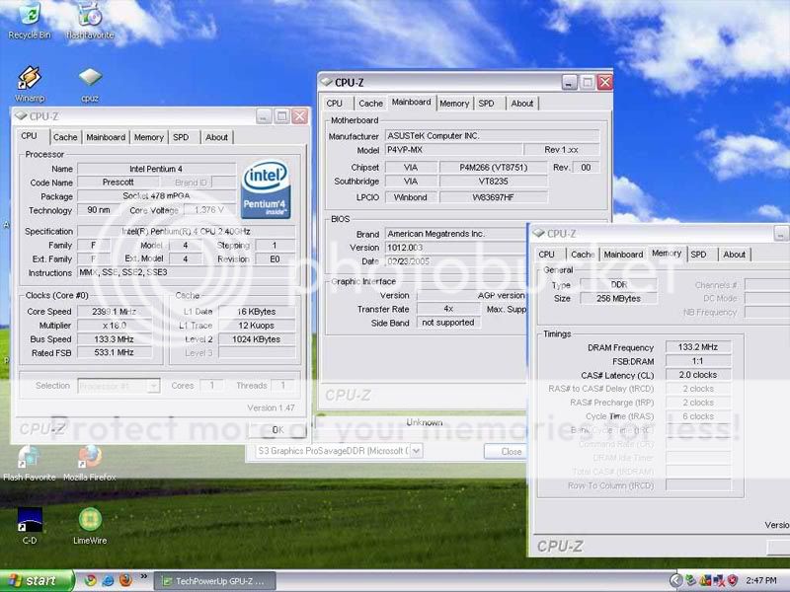Select SPD tab in the Motherboard CPU-Z window
The image size is (790, 592).
[486, 104]
